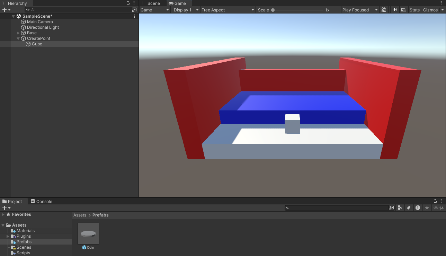This screenshot has width=446, height=256.
Task: Open the Play Focused dropdown
Action: point(359,10)
